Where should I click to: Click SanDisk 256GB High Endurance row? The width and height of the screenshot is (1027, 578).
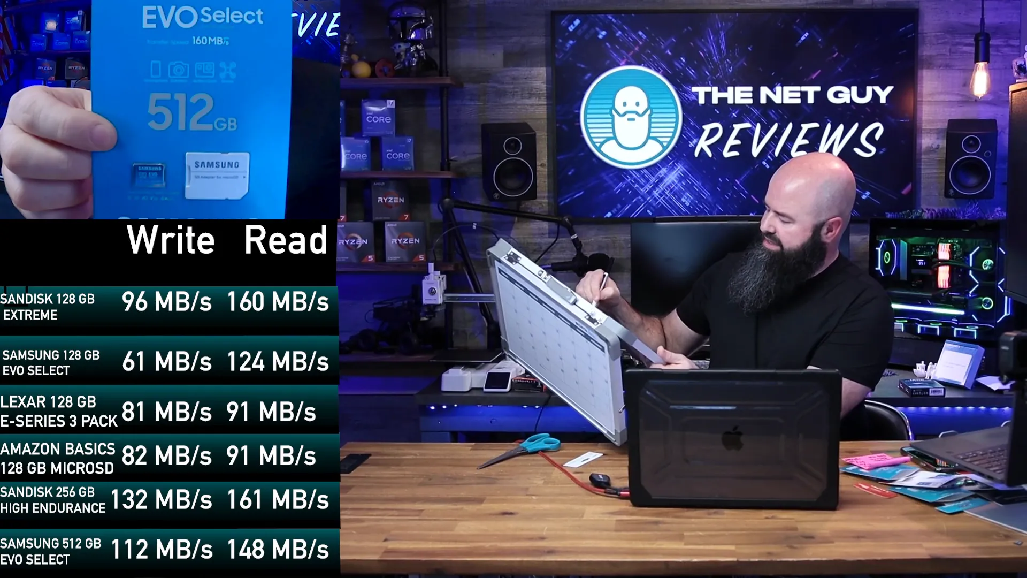(166, 500)
